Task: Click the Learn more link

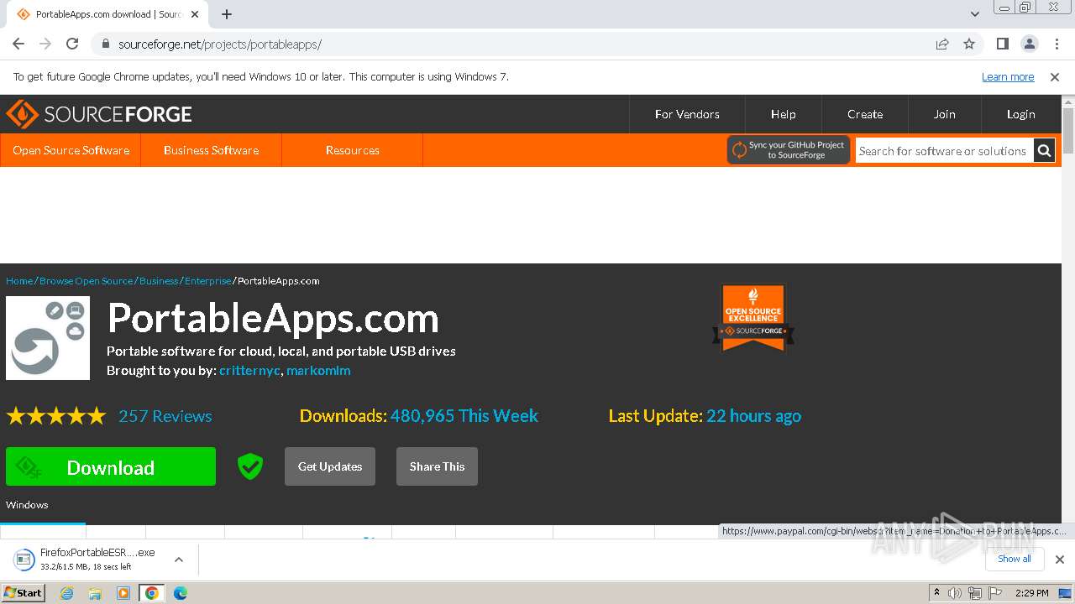Action: pyautogui.click(x=1008, y=77)
